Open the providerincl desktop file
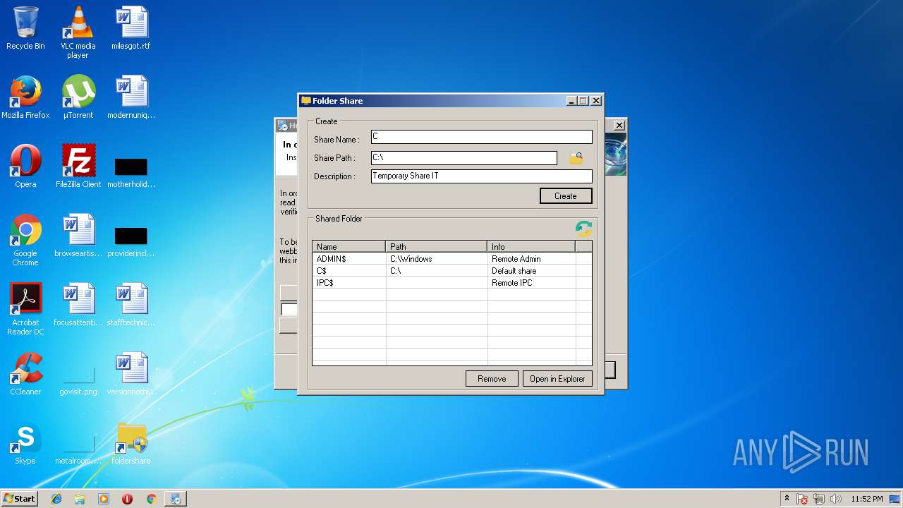 point(131,241)
